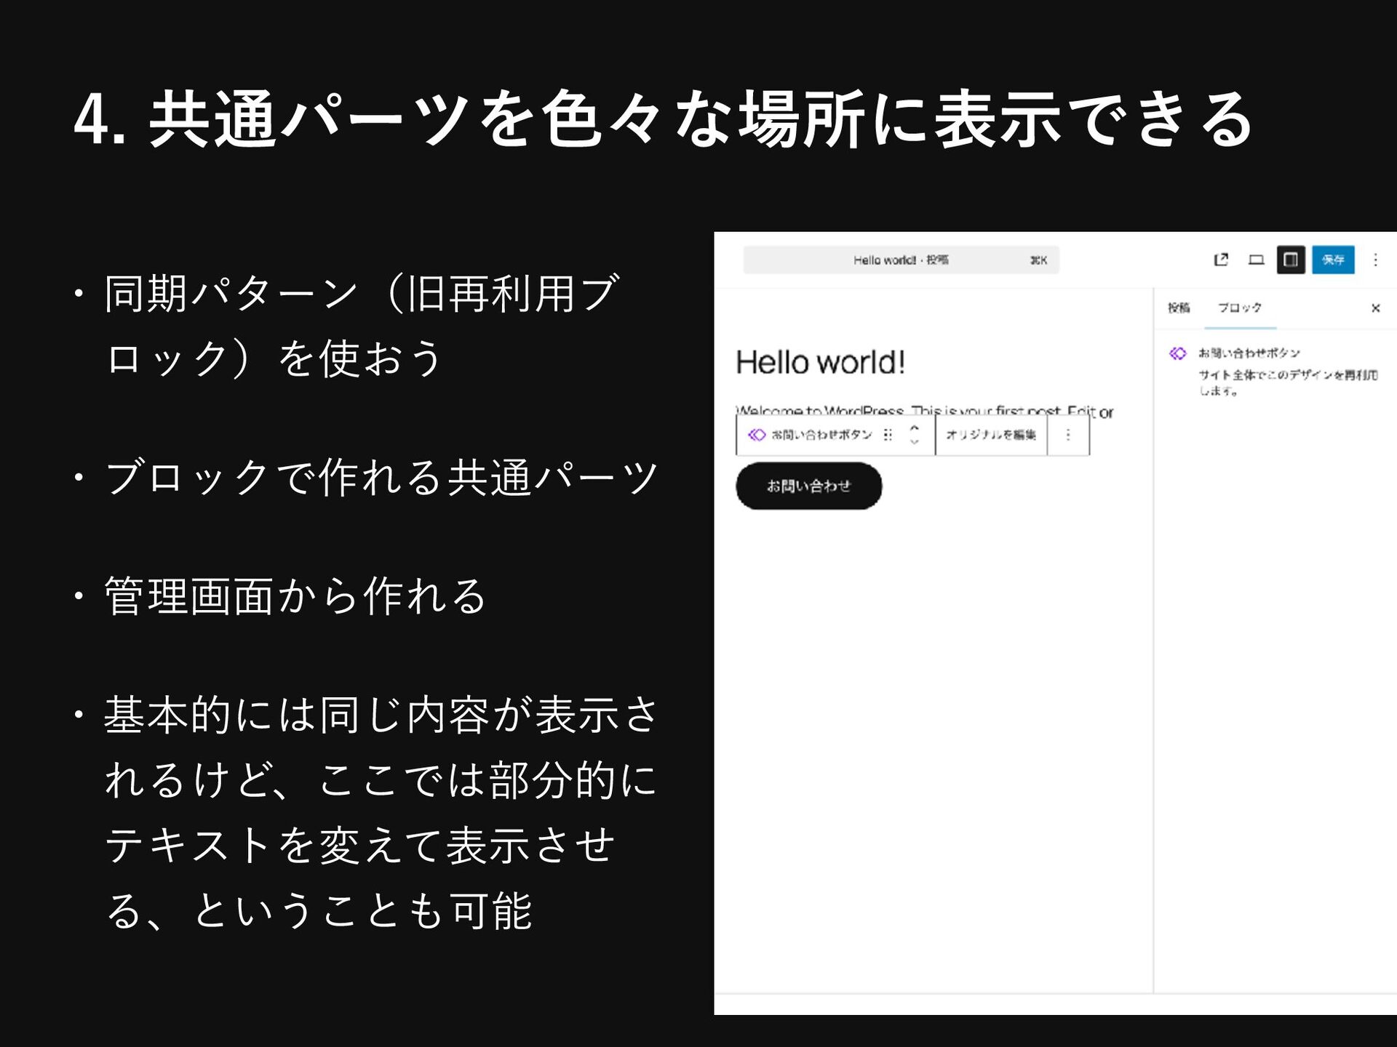
Task: Click the synced pattern icon in sidebar
Action: pos(1178,353)
